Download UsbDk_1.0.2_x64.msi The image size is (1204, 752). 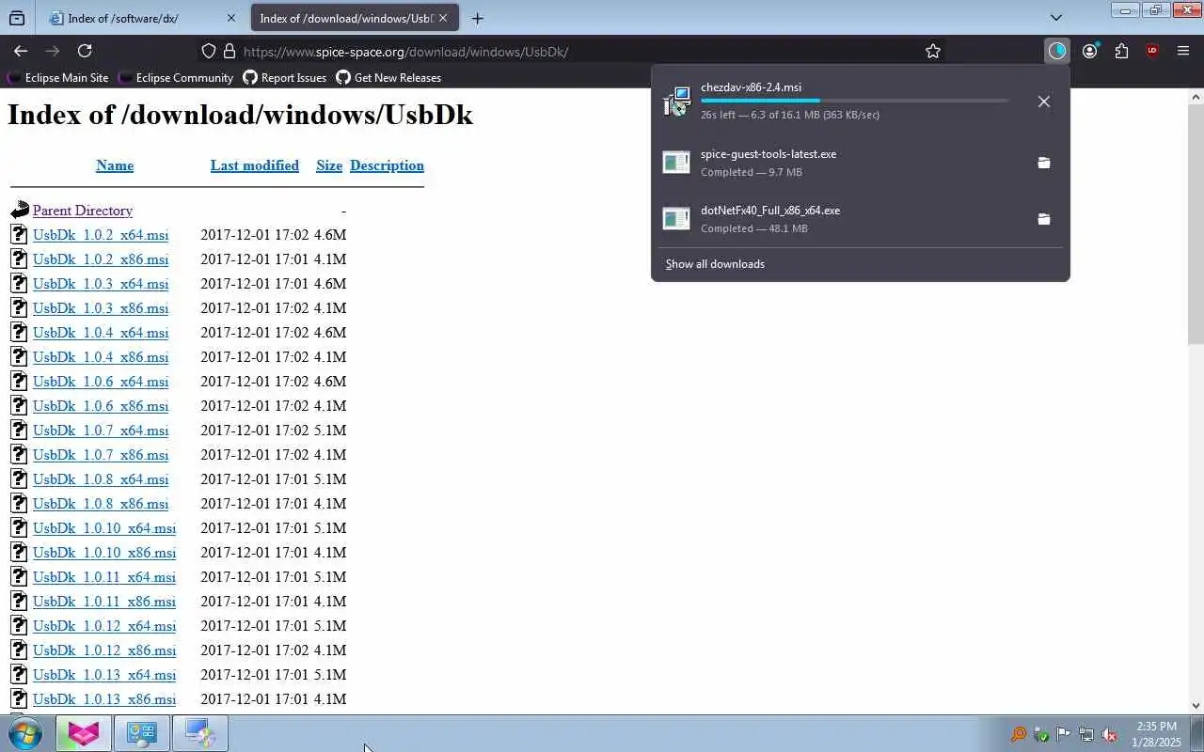coord(101,235)
